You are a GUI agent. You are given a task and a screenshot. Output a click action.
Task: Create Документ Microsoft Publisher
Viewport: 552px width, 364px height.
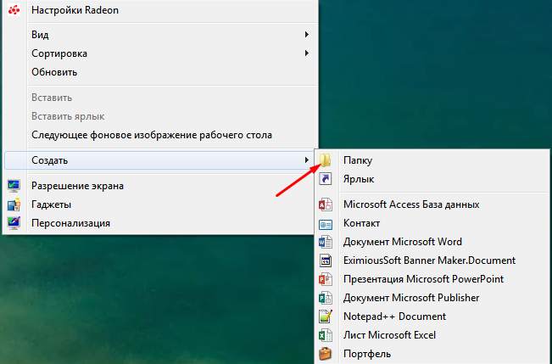432,298
